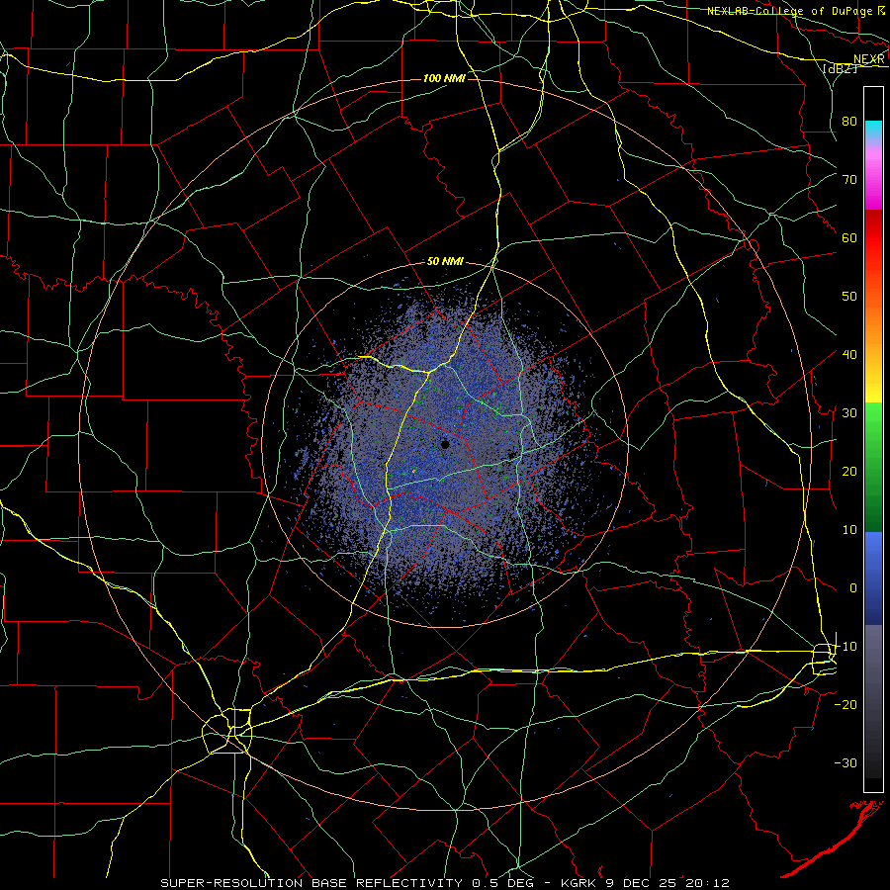Screen dimensions: 890x890
Task: Click the '70' value on dBZ scale
Action: 849,179
